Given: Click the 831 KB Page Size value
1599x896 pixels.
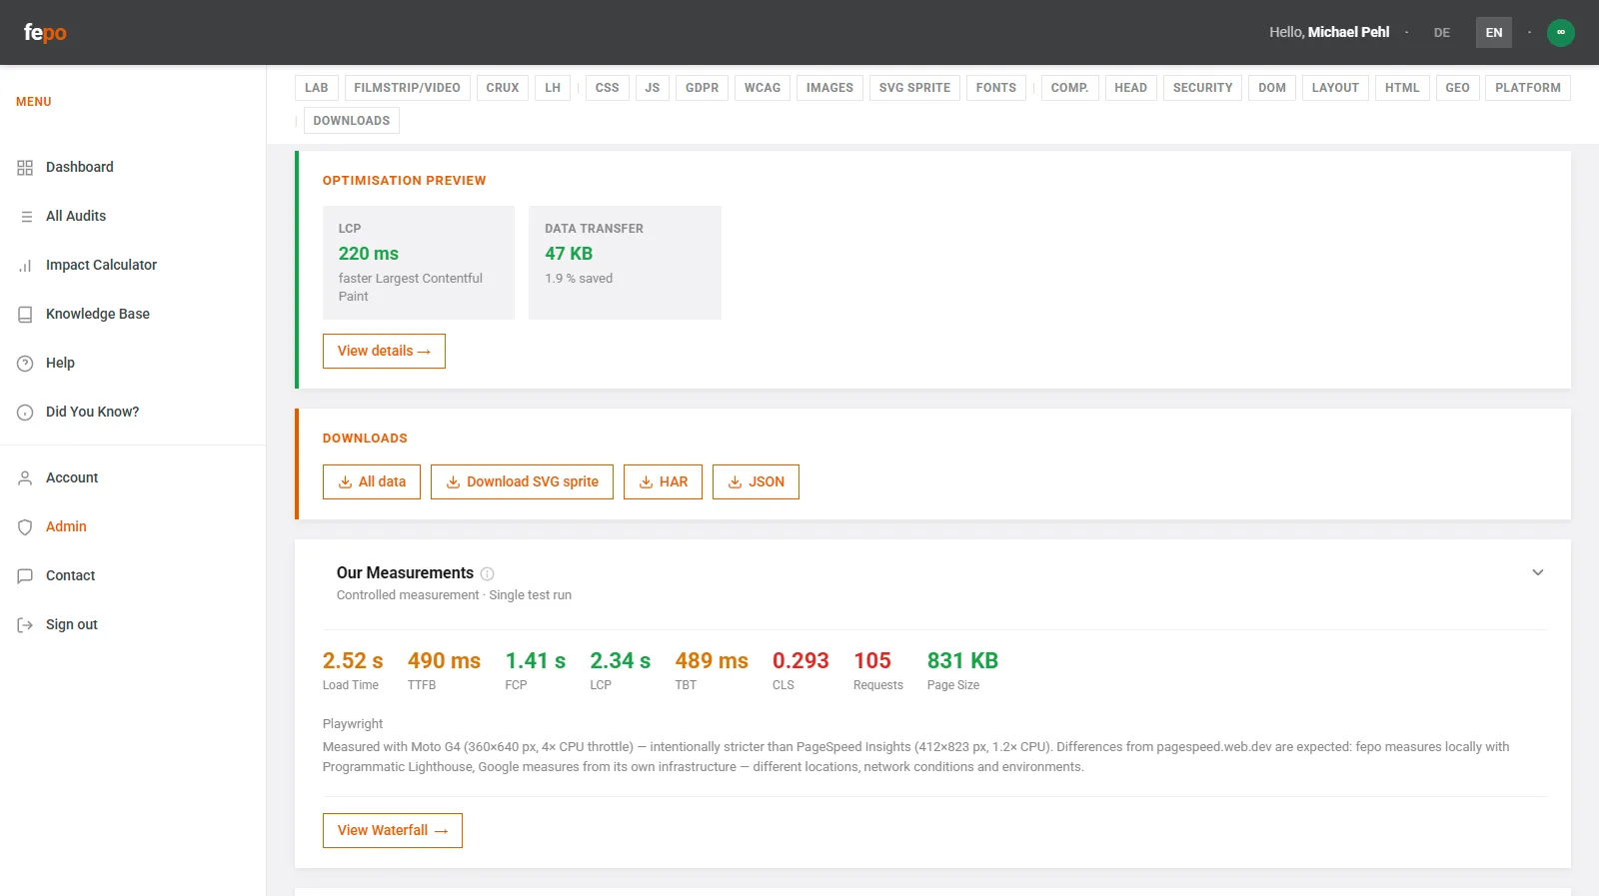Looking at the screenshot, I should pos(962,661).
